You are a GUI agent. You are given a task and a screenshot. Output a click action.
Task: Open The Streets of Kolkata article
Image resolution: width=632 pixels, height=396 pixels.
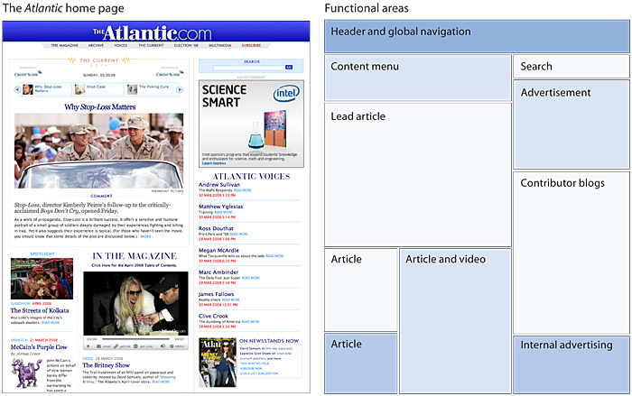(40, 310)
